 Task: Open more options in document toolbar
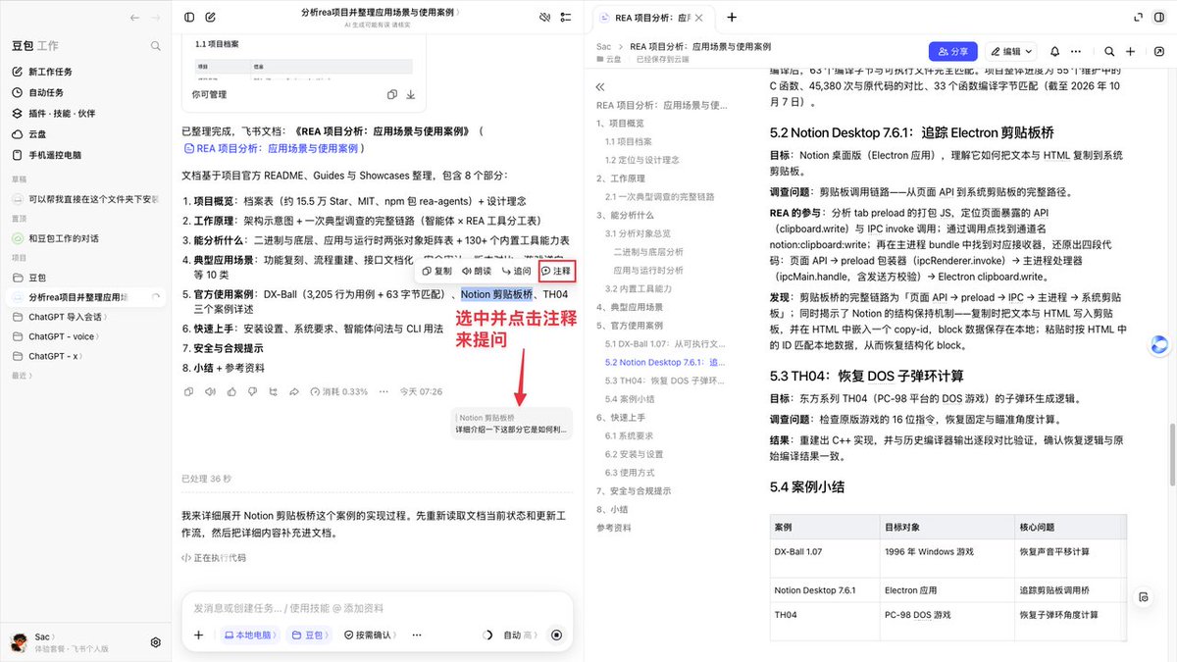point(1078,51)
